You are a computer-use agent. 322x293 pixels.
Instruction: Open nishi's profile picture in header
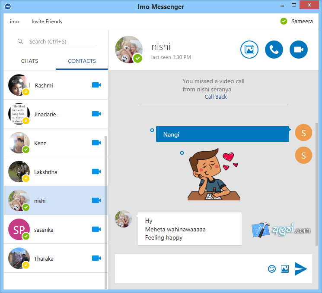click(129, 50)
